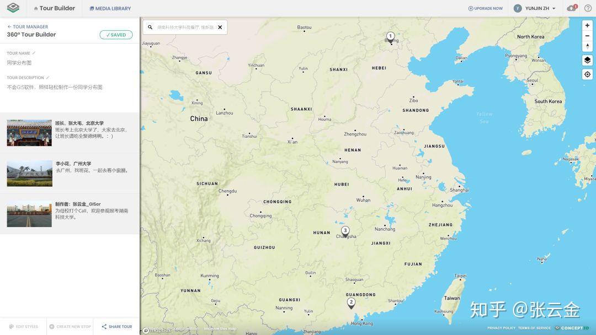
Task: Click inside the map search field
Action: point(187,28)
